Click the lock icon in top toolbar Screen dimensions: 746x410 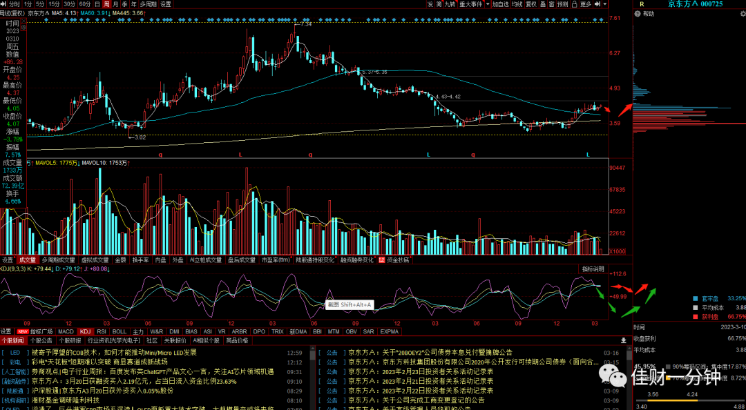tap(574, 4)
